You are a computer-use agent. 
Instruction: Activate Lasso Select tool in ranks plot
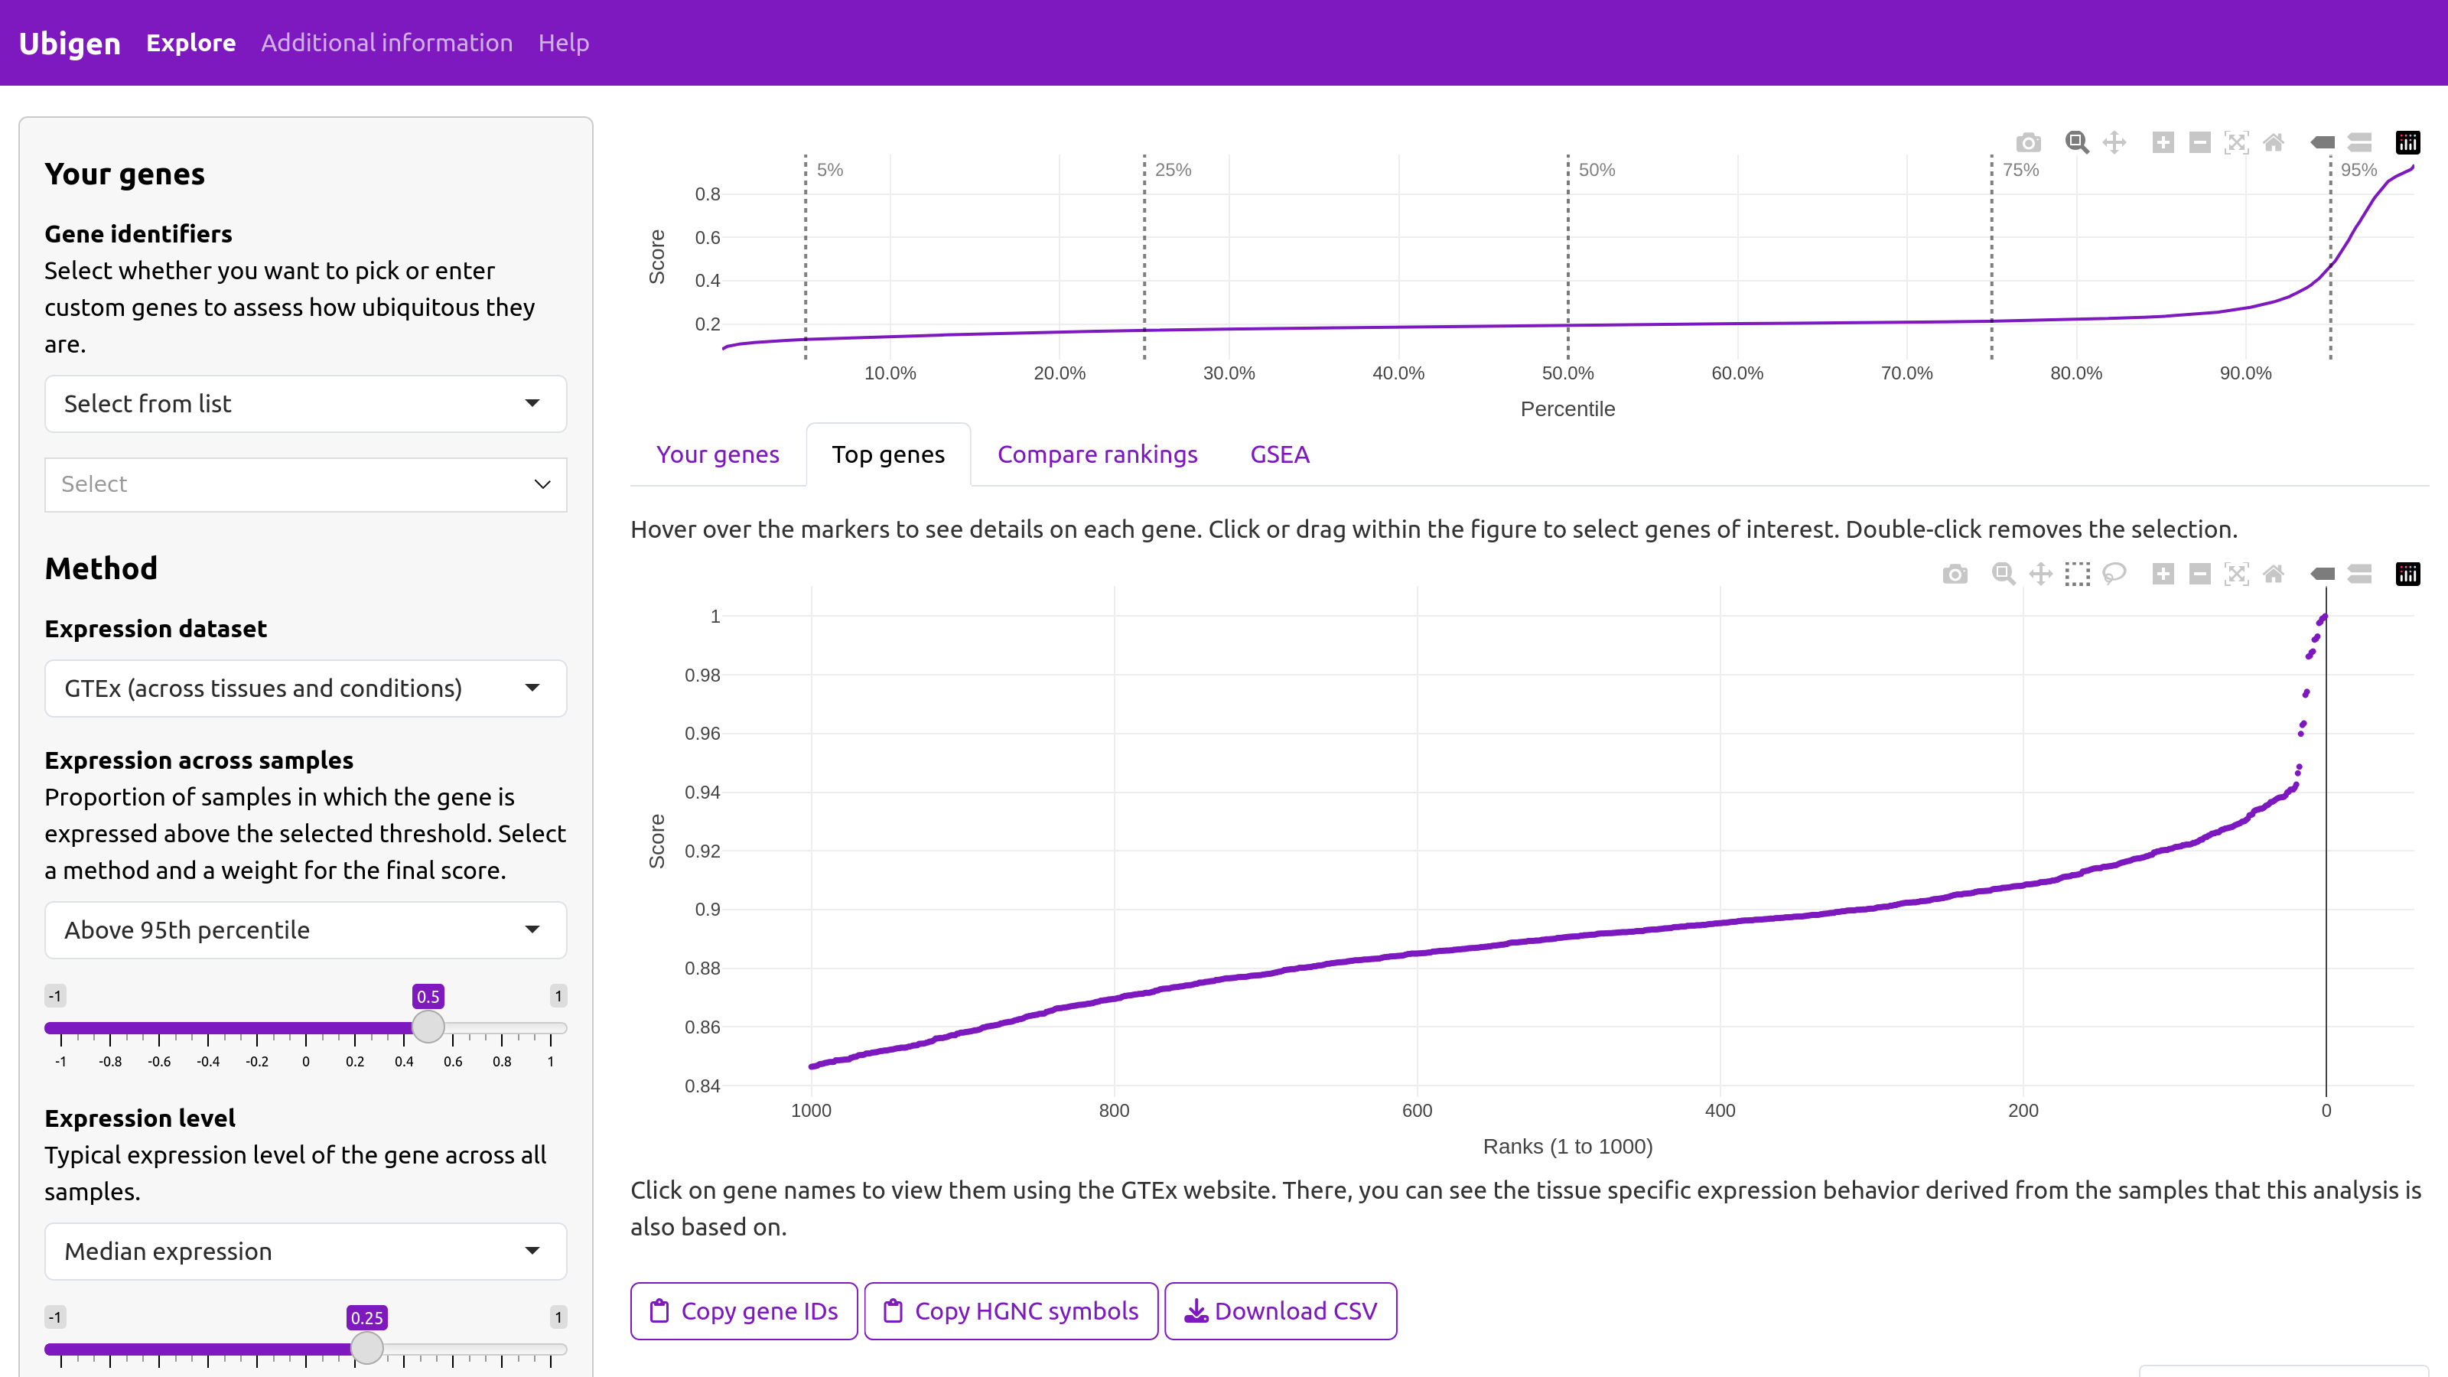click(x=2114, y=574)
